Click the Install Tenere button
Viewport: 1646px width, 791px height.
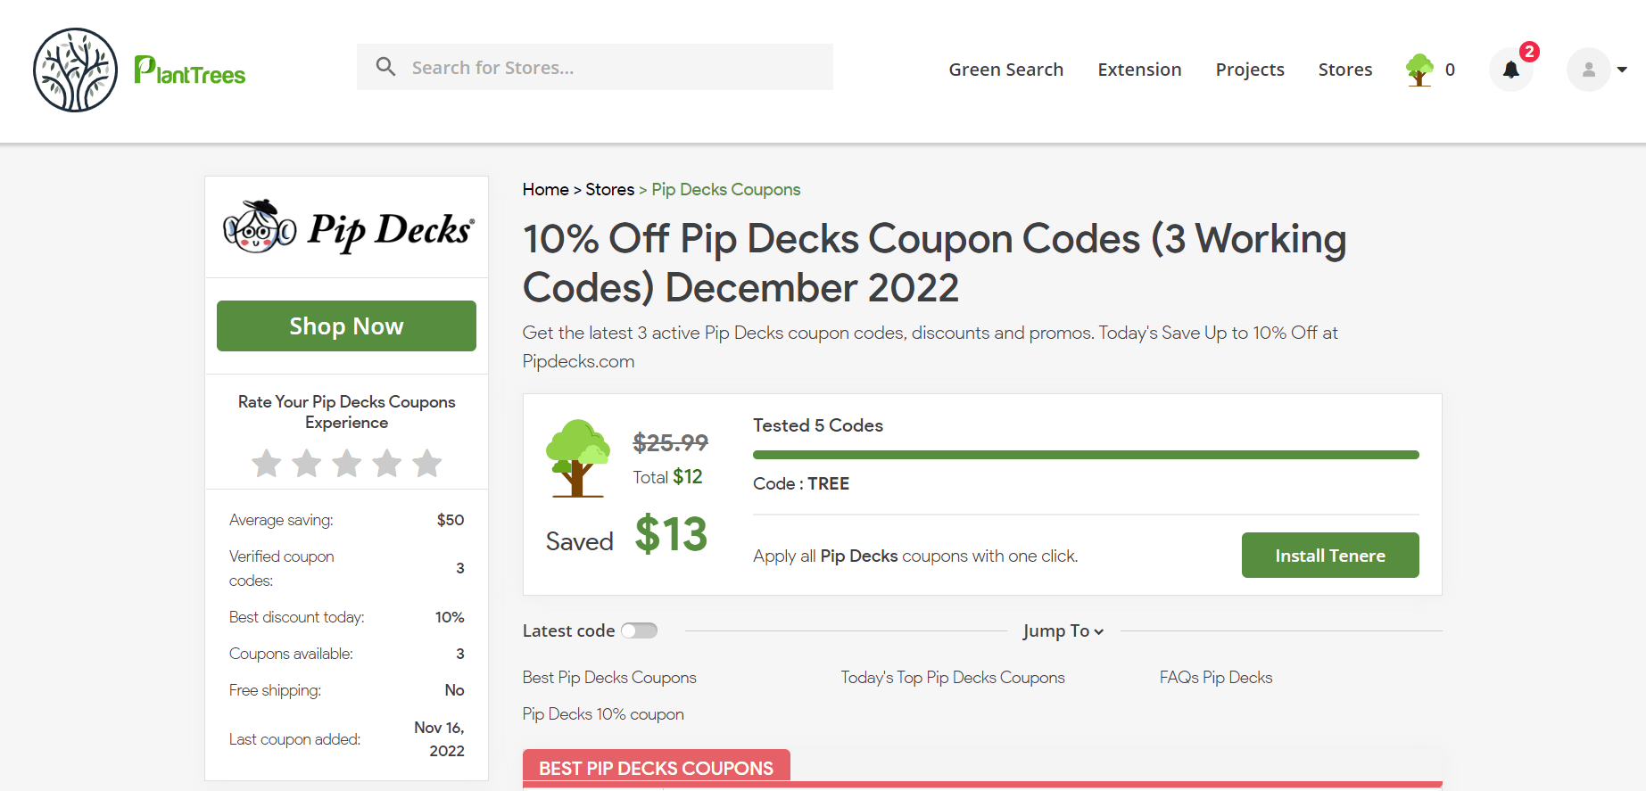click(x=1329, y=556)
